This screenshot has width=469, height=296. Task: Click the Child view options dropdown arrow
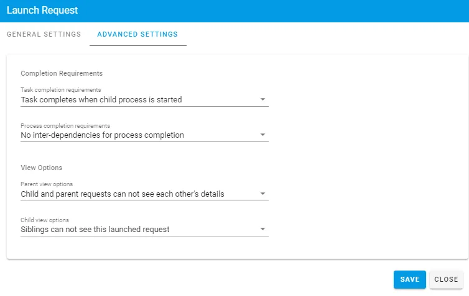click(x=262, y=229)
